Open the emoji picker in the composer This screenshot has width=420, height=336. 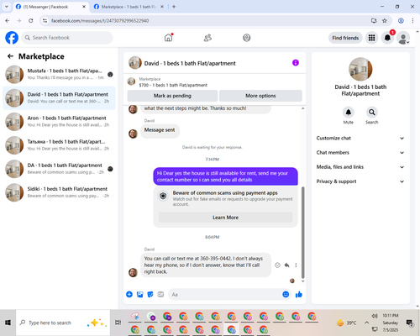coord(286,294)
